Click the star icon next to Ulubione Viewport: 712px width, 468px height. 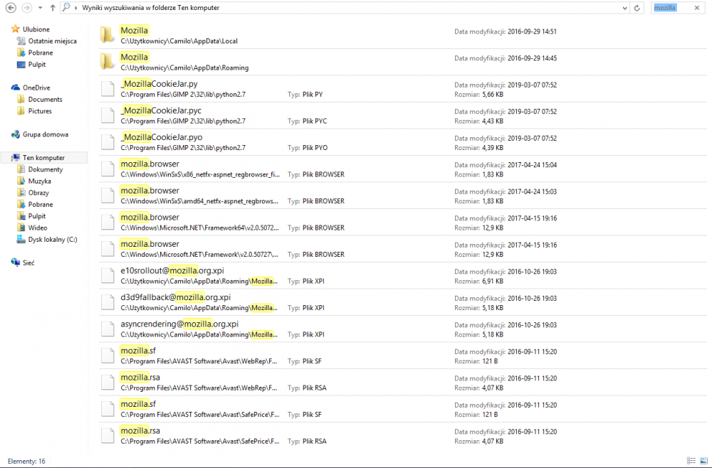click(16, 29)
